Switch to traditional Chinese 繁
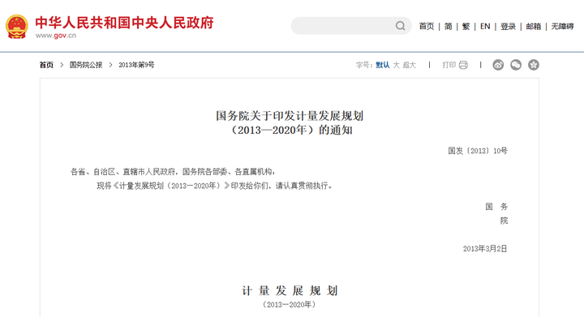 click(x=466, y=27)
